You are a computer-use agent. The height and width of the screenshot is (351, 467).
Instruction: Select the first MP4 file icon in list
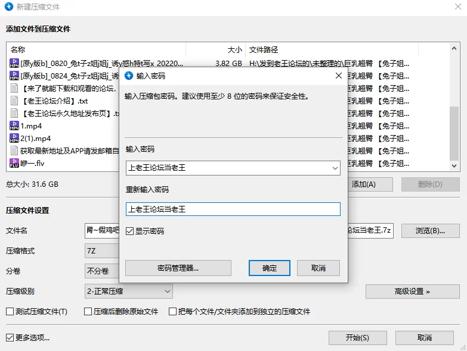point(14,63)
